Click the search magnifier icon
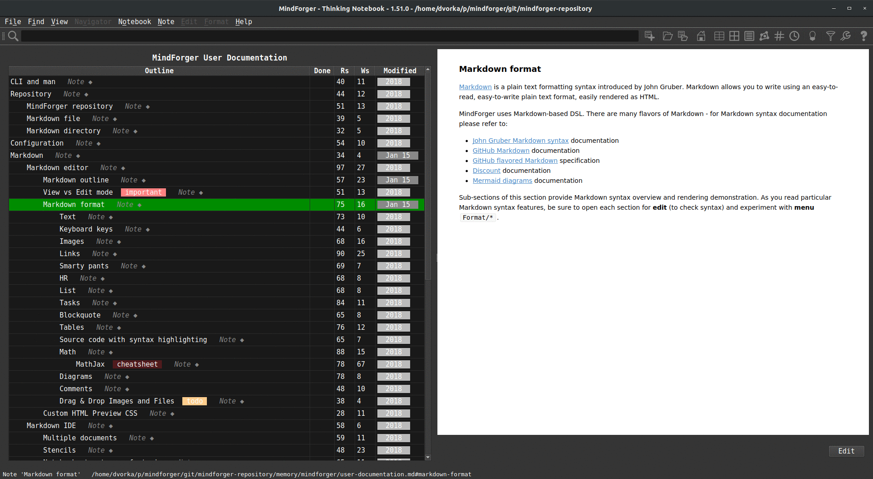873x479 pixels. coord(13,36)
